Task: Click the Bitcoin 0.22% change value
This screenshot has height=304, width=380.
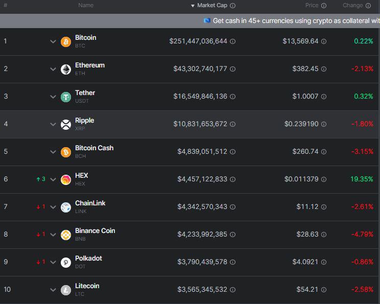Action: click(x=364, y=41)
